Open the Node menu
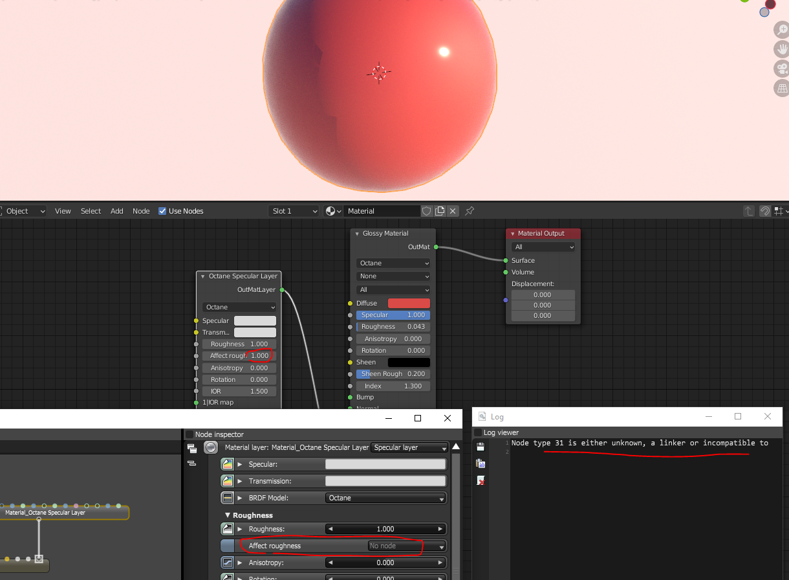The width and height of the screenshot is (789, 580). point(141,211)
